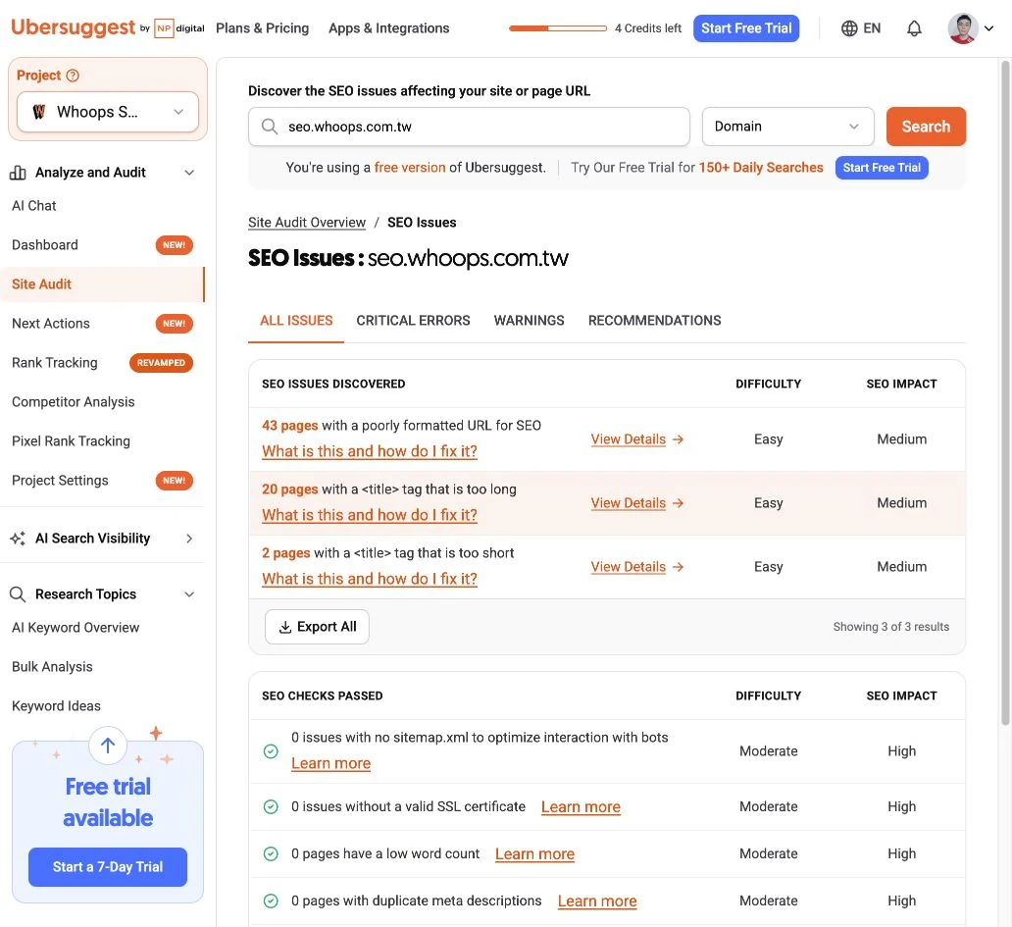Viewport: 1012px width, 927px height.
Task: Click the up-arrow circle on free trial card
Action: tap(108, 746)
